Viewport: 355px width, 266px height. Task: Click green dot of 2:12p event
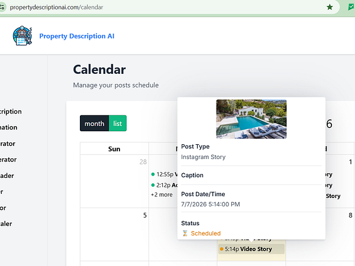[x=153, y=185]
